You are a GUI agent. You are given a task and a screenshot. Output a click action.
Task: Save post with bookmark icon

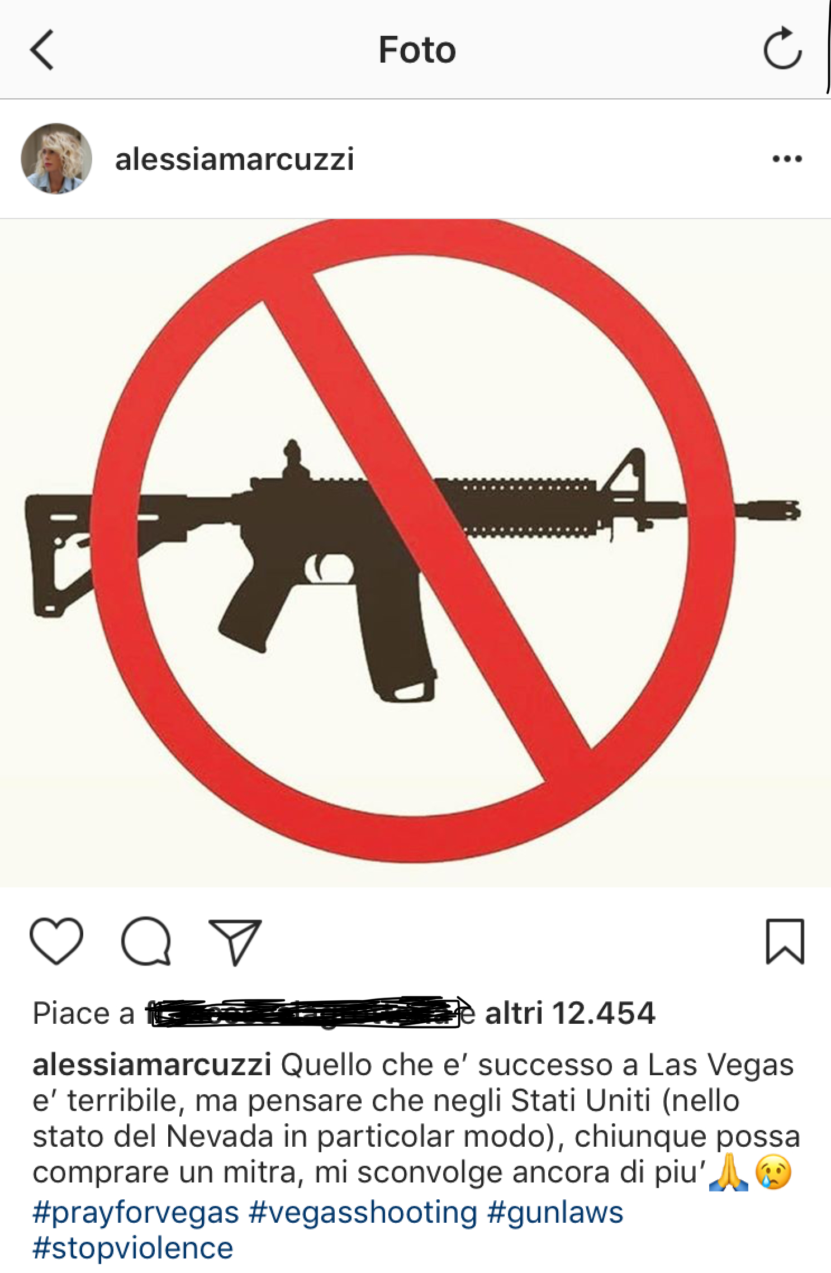click(785, 941)
